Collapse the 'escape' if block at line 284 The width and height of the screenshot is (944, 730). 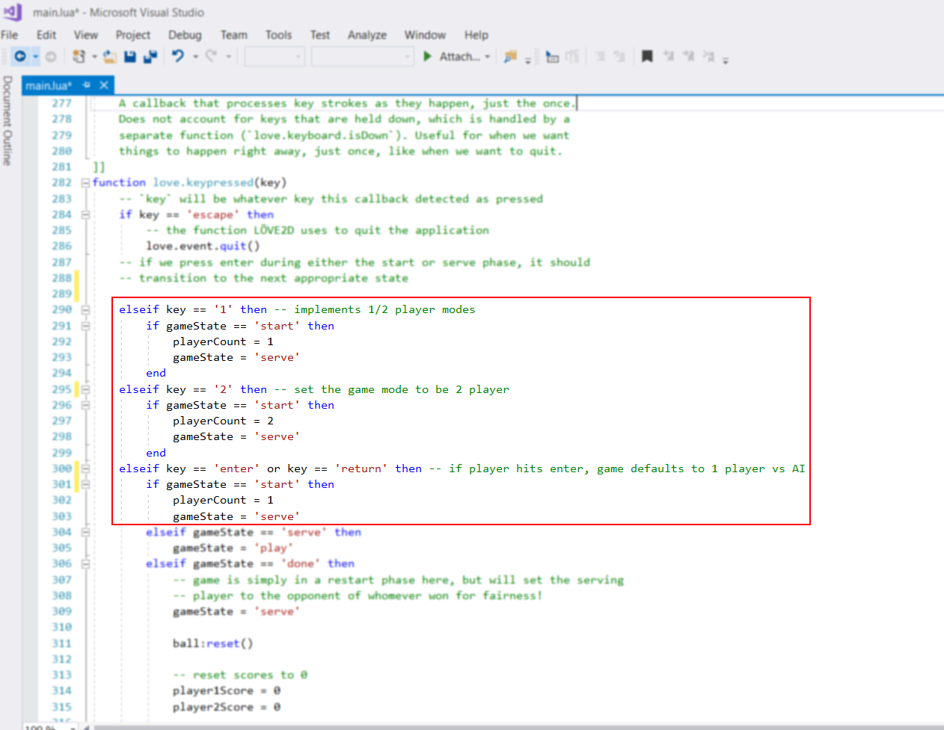point(85,214)
